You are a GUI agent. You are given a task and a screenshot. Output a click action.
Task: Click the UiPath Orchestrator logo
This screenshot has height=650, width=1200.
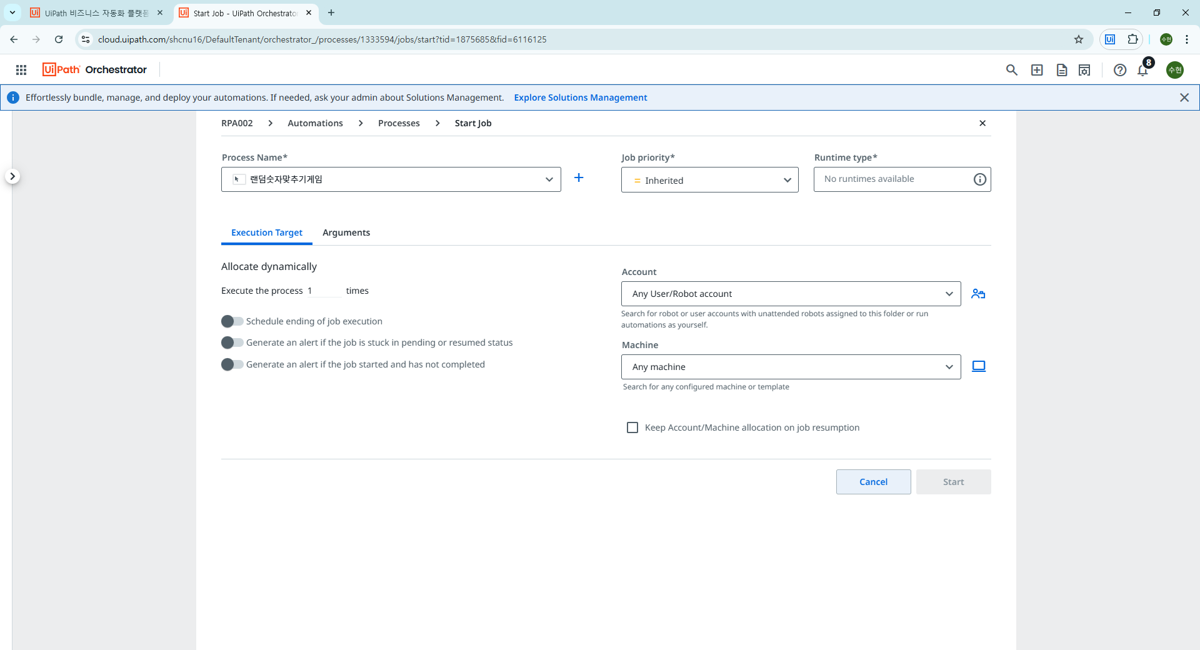(94, 69)
